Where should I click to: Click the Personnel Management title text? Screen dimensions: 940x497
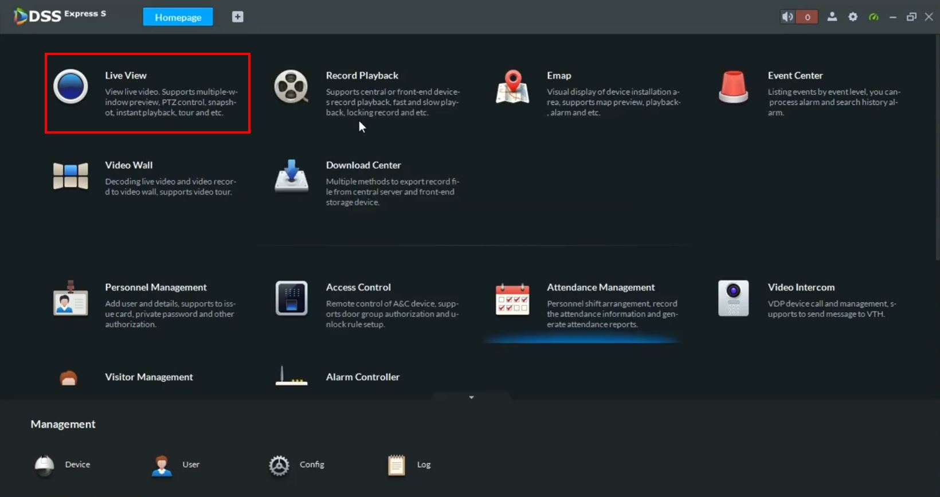[156, 287]
